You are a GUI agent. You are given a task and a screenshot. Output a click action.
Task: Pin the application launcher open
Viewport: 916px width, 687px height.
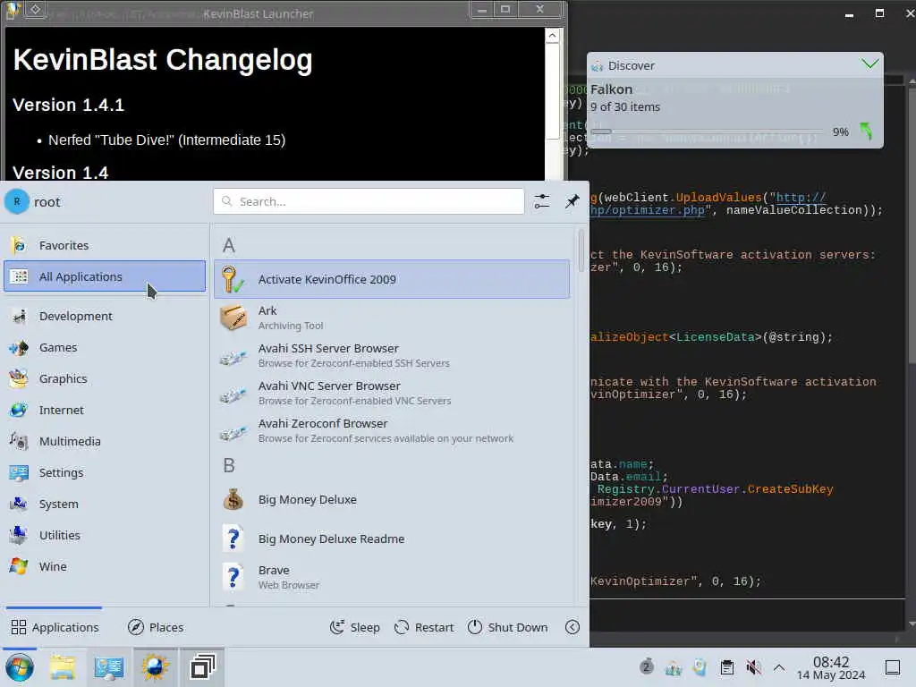tap(572, 201)
